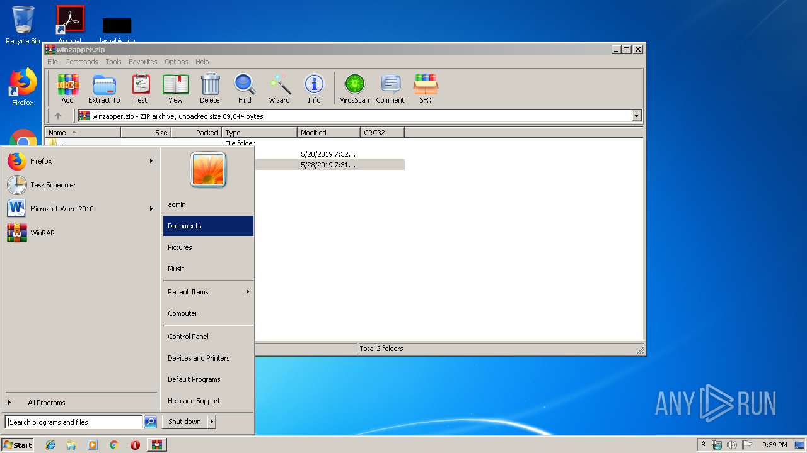
Task: Open Documents in the Start menu
Action: [208, 226]
